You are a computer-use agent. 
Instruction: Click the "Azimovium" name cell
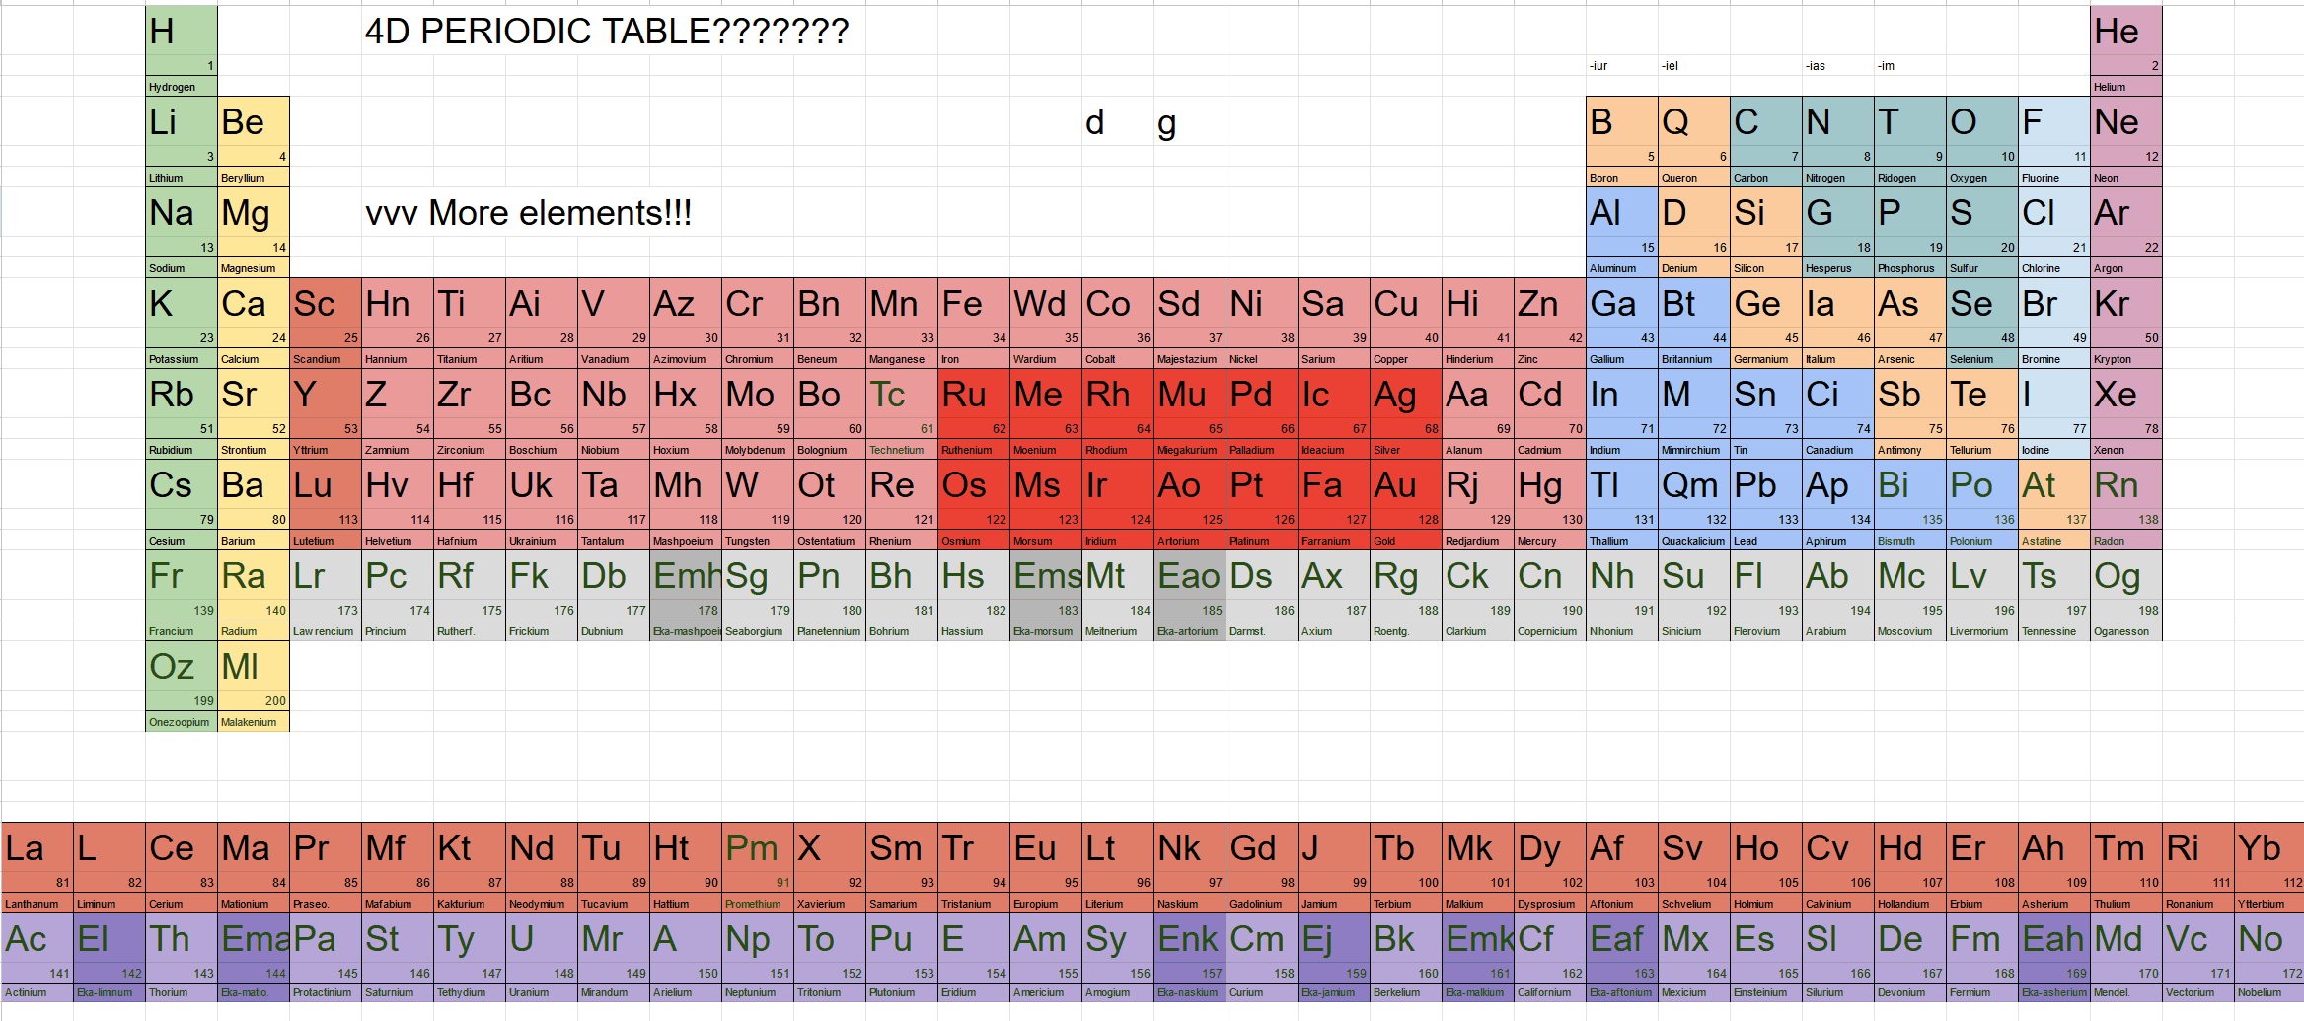click(686, 359)
